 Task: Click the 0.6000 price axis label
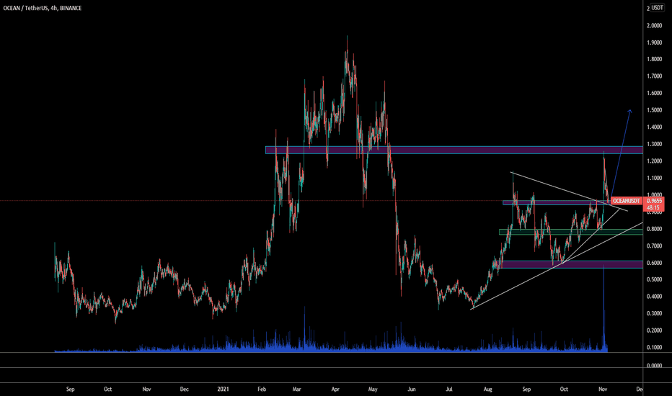coord(654,263)
